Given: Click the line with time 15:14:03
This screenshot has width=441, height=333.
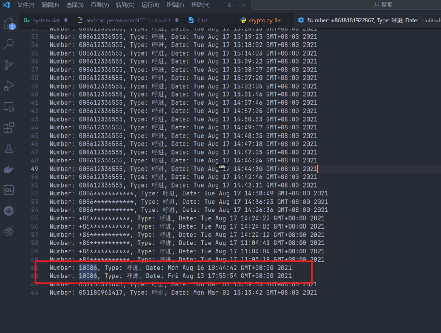Looking at the screenshot, I should [x=183, y=53].
